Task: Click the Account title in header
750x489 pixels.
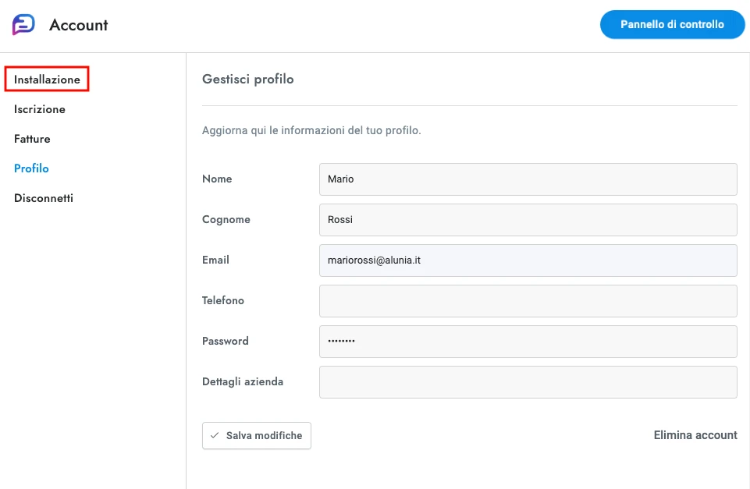Action: click(79, 25)
